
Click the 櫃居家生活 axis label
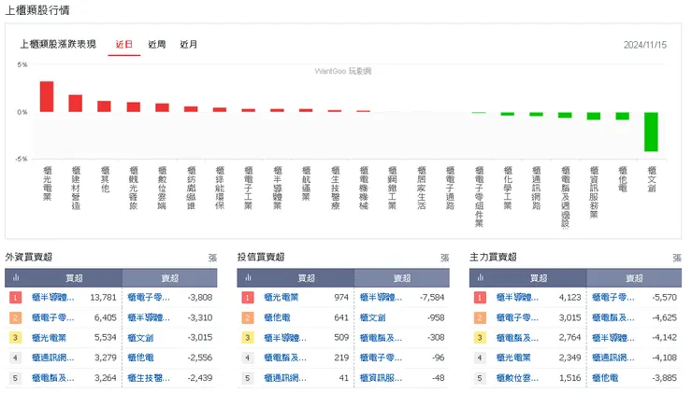coord(422,188)
